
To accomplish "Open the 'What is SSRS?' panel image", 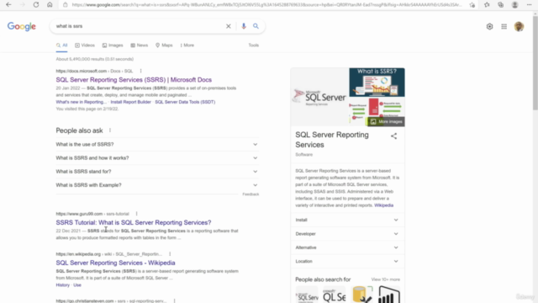I will point(377,82).
